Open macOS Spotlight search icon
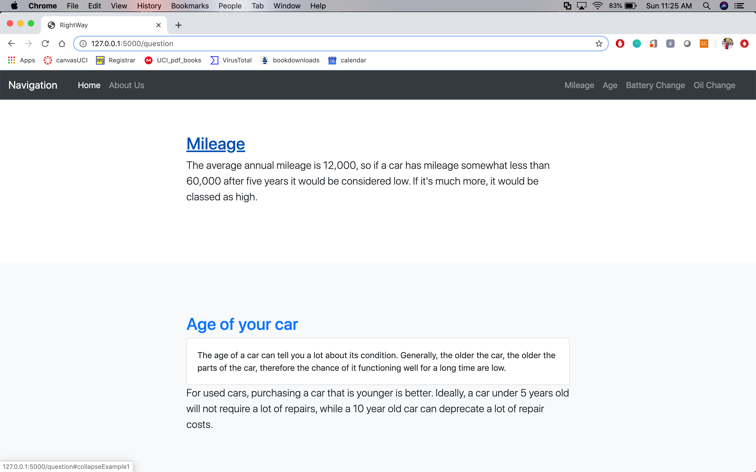This screenshot has height=472, width=756. (706, 6)
